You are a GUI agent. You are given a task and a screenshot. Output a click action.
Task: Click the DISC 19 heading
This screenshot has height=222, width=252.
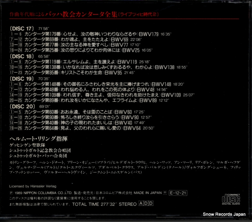(22, 79)
